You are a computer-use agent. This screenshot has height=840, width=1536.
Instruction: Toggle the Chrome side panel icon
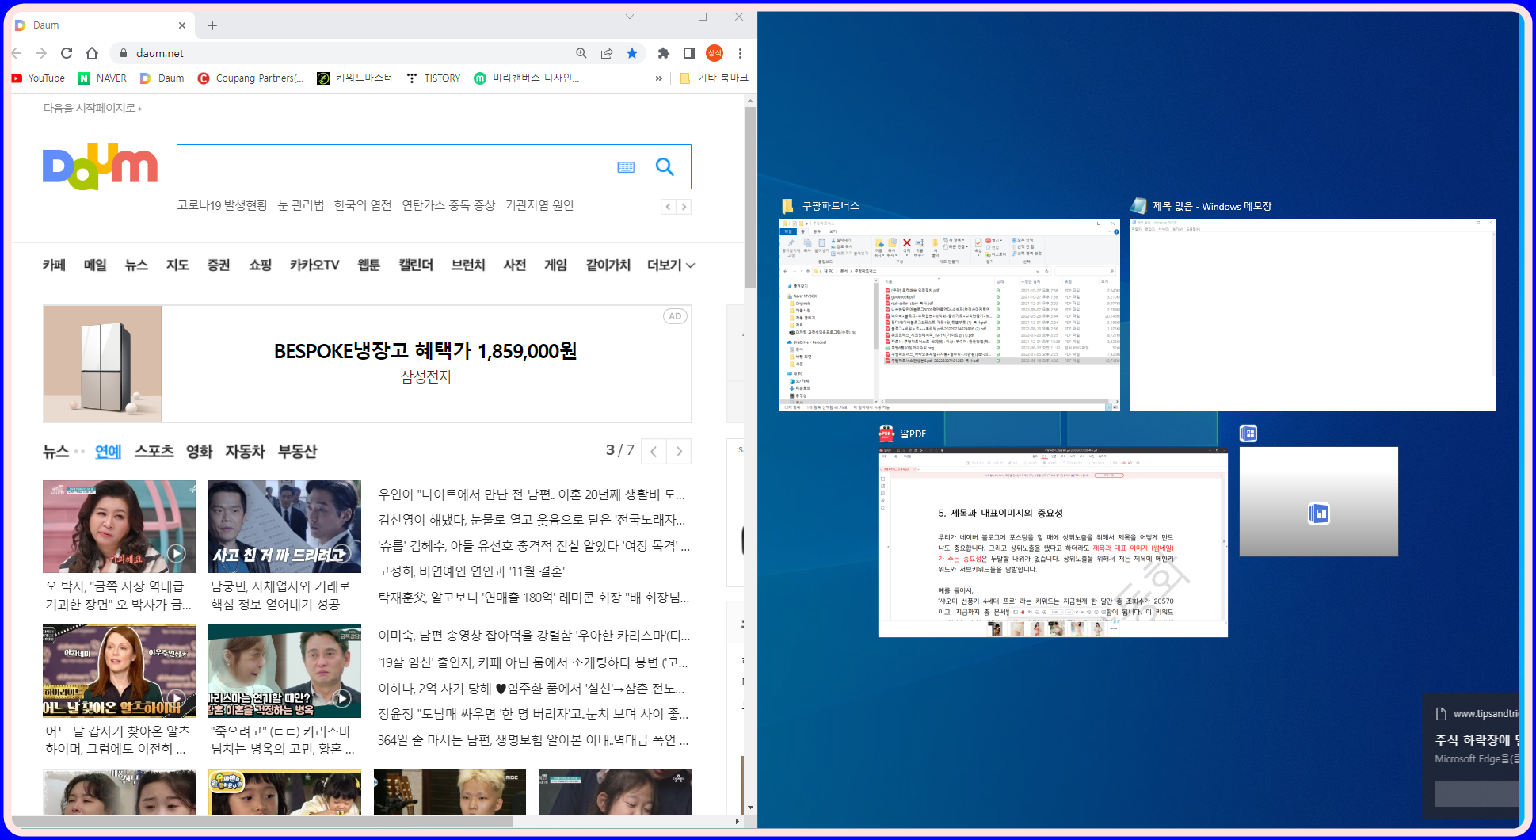pos(689,53)
